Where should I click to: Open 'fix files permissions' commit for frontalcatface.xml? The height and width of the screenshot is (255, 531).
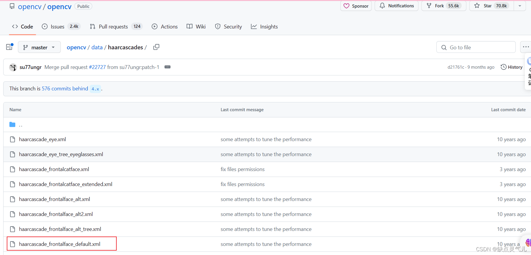pyautogui.click(x=242, y=169)
